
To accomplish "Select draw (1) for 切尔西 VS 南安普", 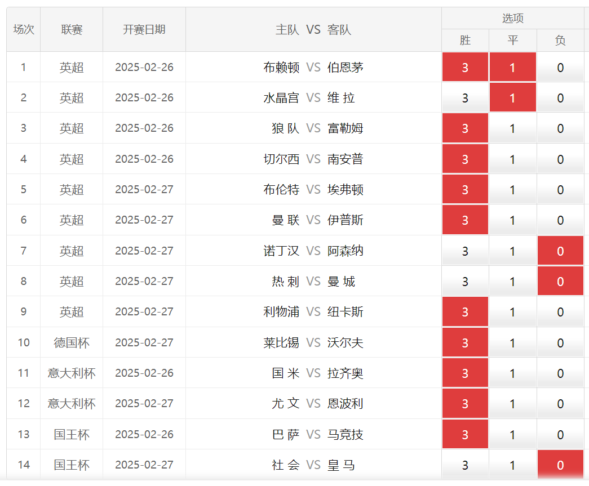I will click(x=513, y=159).
